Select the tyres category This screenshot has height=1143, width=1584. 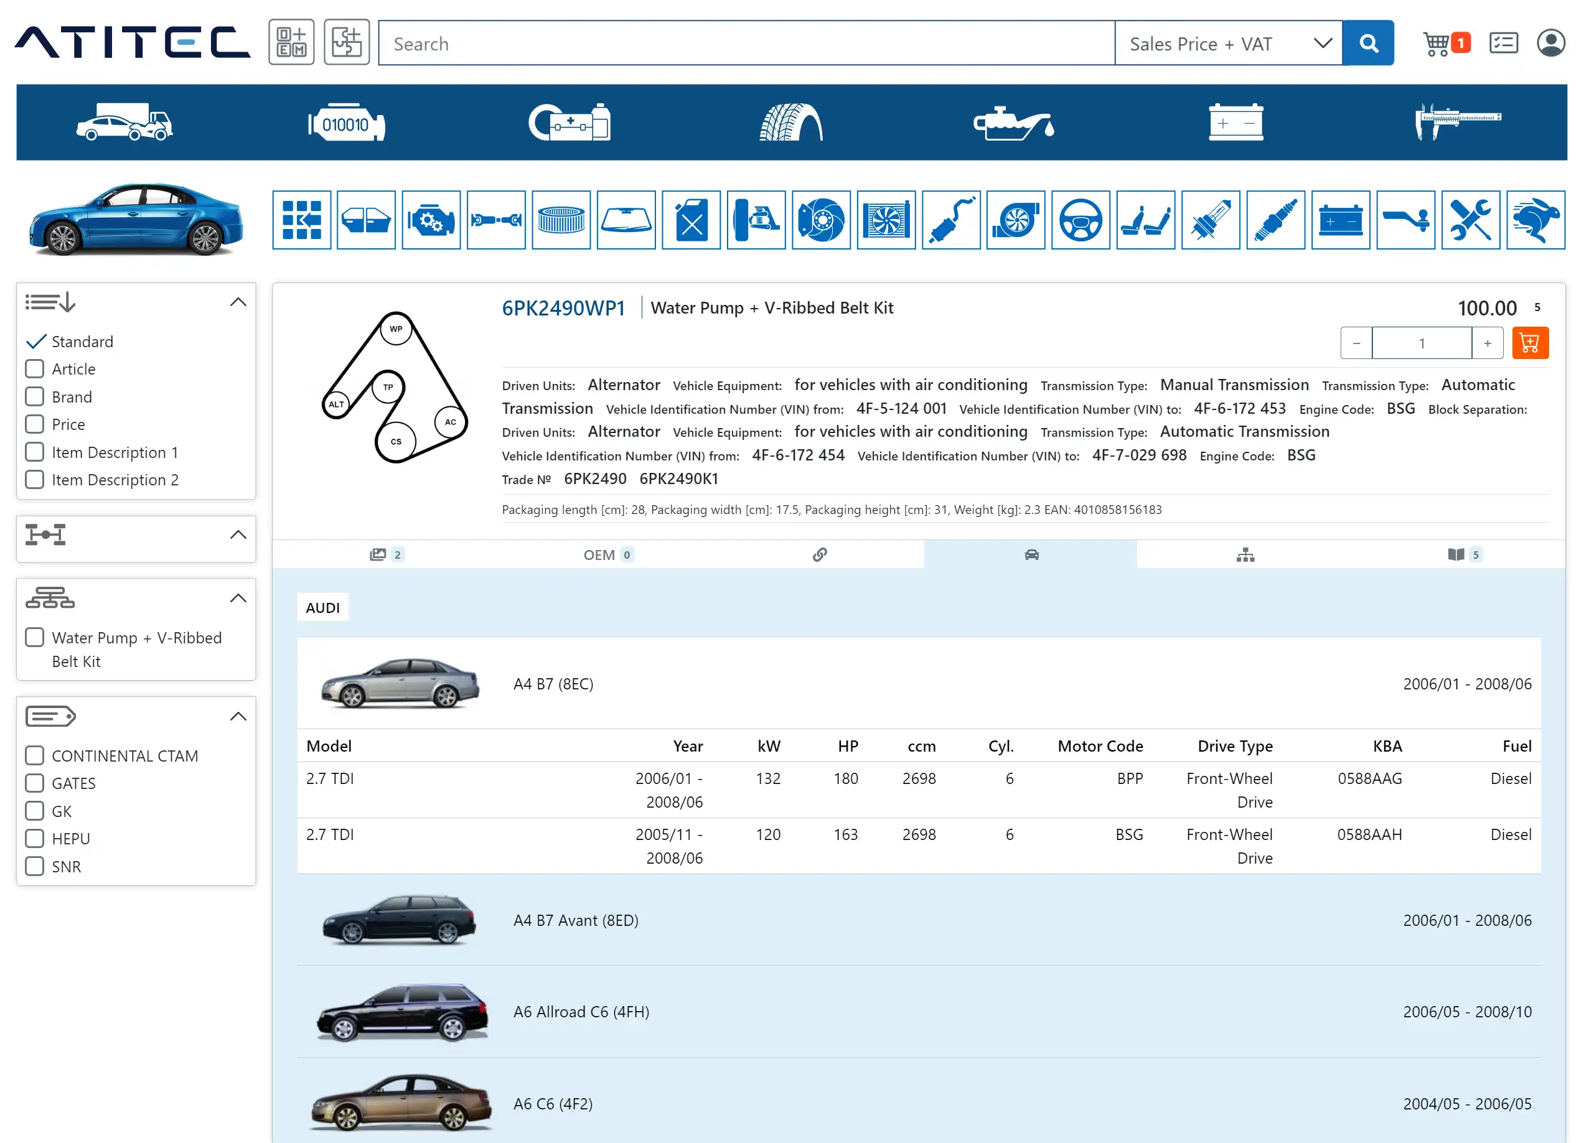[790, 122]
